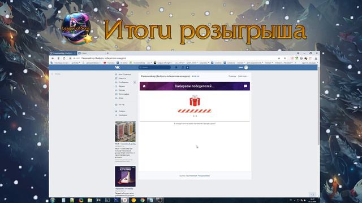The height and width of the screenshot is (203, 362).
Task: Click the purple book ad thumbnail
Action: [126, 176]
